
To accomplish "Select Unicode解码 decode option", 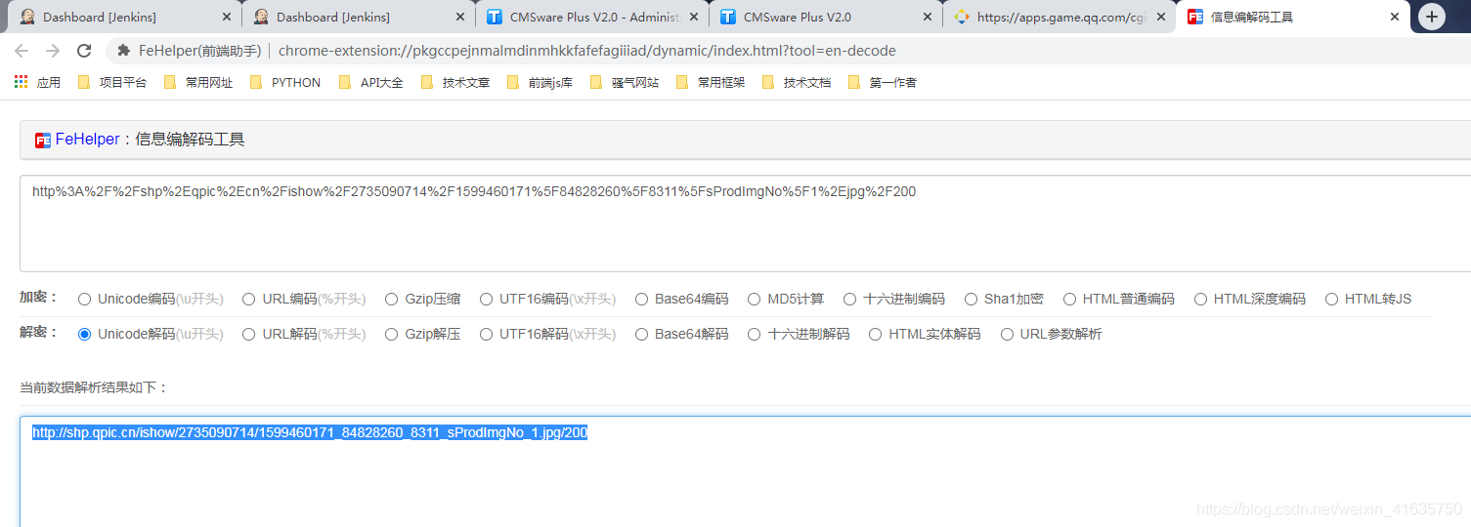I will pyautogui.click(x=85, y=335).
